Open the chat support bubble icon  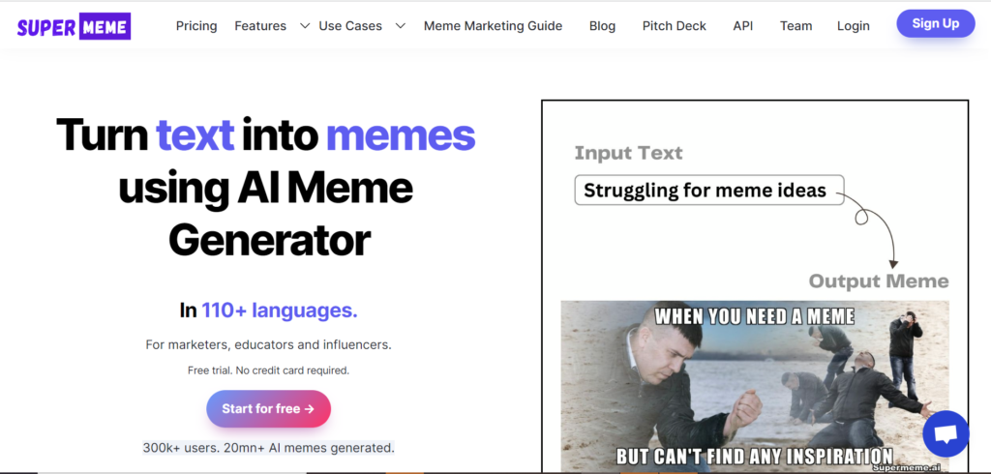tap(946, 433)
